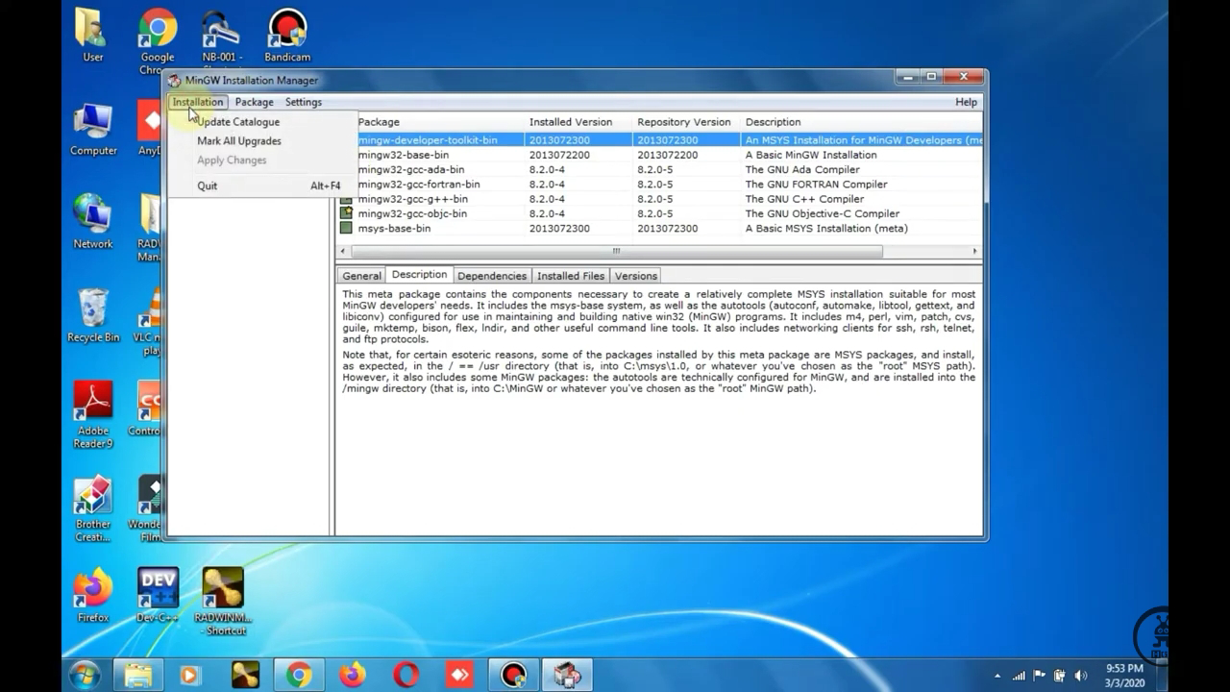
Task: Open the Settings menu
Action: pos(303,102)
